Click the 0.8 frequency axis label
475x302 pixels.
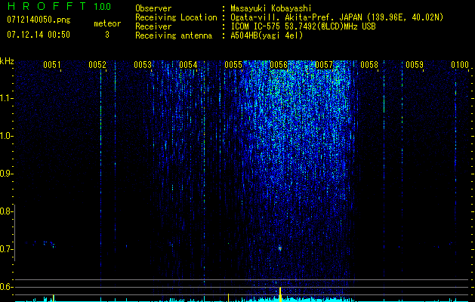pyautogui.click(x=6, y=211)
